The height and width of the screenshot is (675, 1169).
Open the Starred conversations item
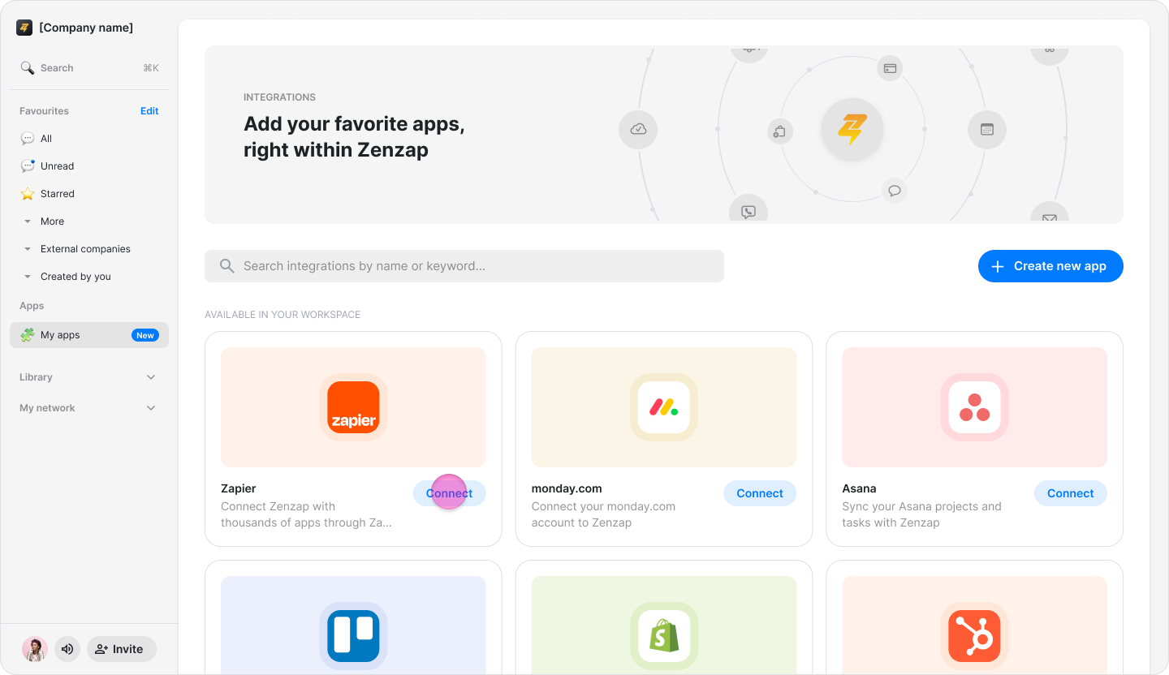tap(89, 194)
